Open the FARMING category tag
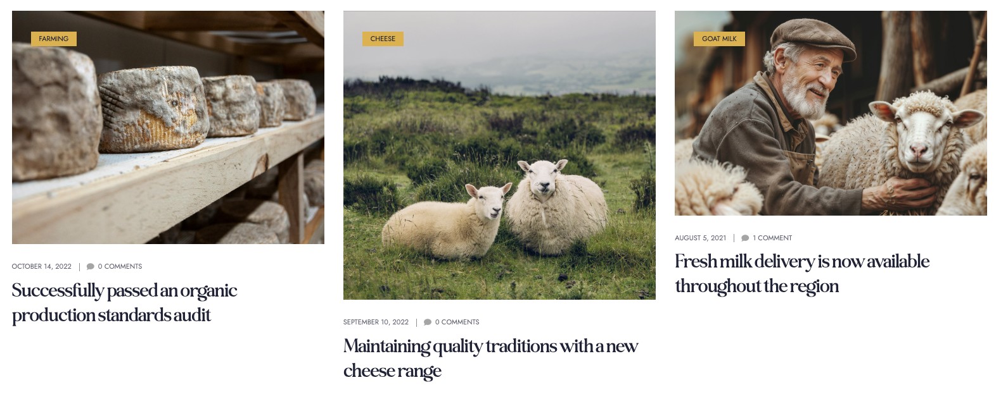This screenshot has width=1008, height=399. click(54, 39)
